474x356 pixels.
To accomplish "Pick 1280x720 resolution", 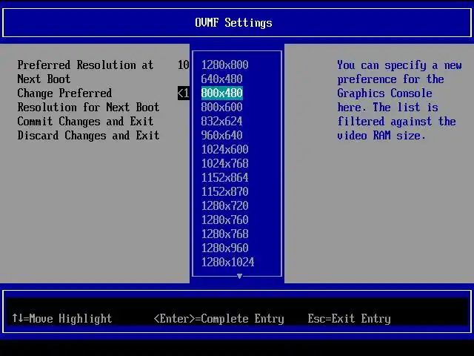I will coord(224,206).
